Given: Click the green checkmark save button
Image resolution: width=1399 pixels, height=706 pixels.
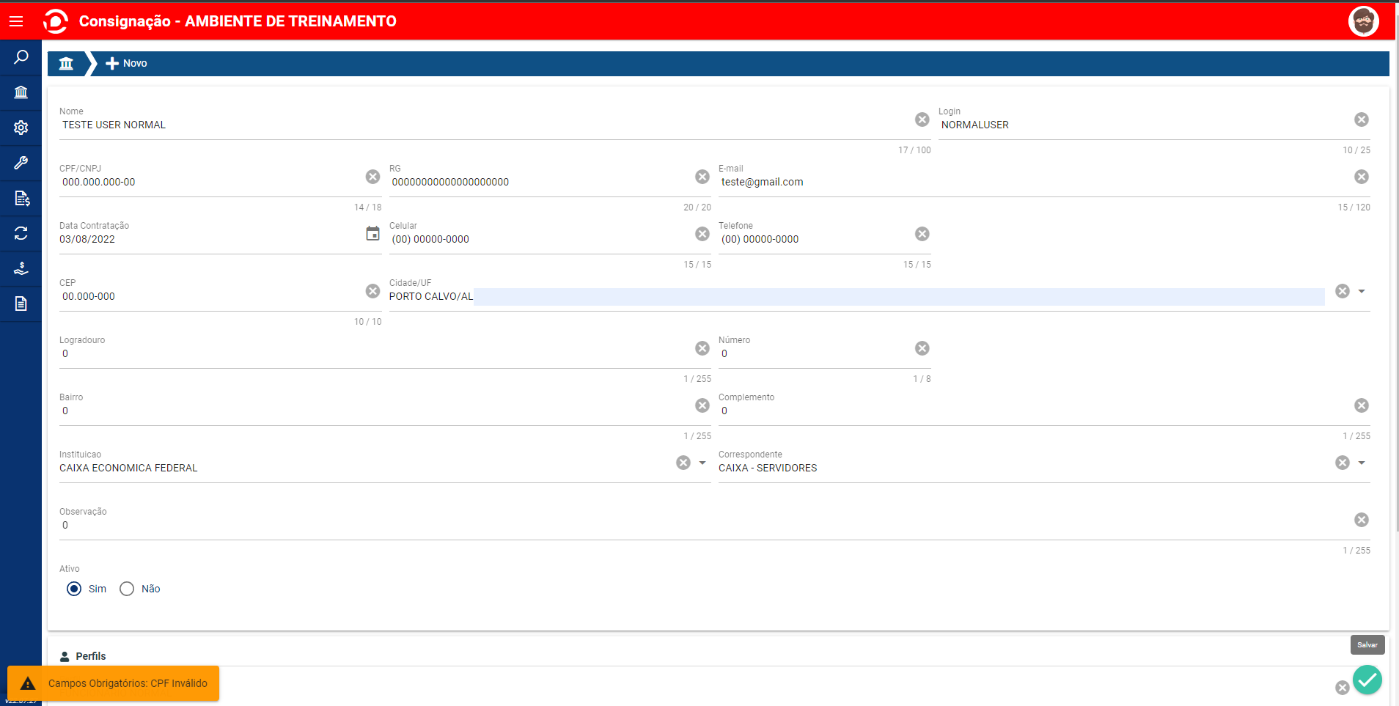Looking at the screenshot, I should tap(1367, 680).
